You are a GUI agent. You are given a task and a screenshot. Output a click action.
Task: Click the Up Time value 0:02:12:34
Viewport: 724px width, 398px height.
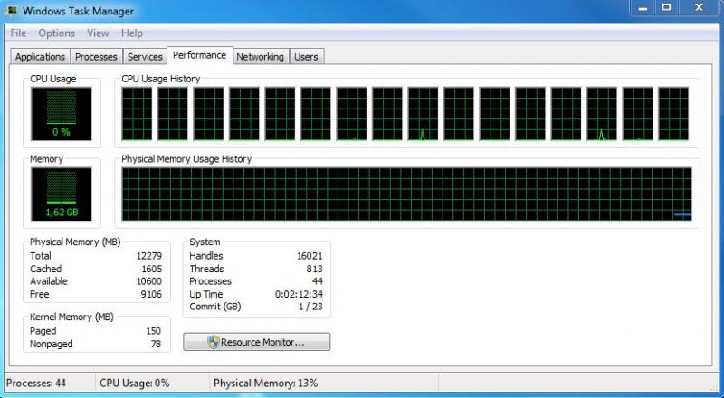point(299,294)
